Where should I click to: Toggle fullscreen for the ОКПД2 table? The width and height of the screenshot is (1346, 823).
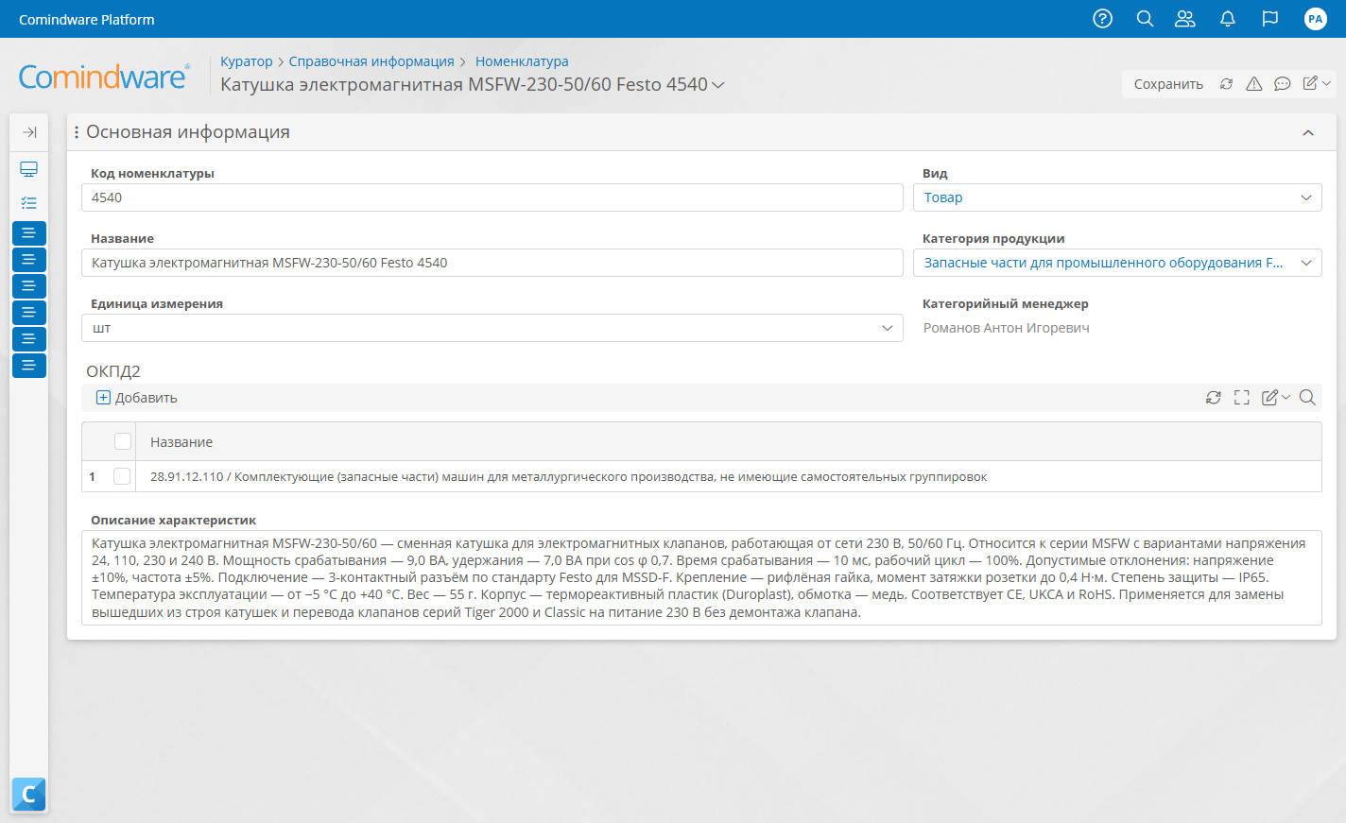point(1242,398)
